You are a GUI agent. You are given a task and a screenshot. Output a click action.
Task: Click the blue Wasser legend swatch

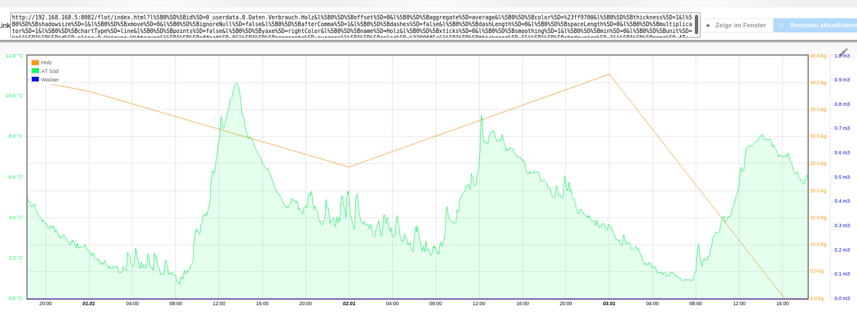click(x=35, y=79)
